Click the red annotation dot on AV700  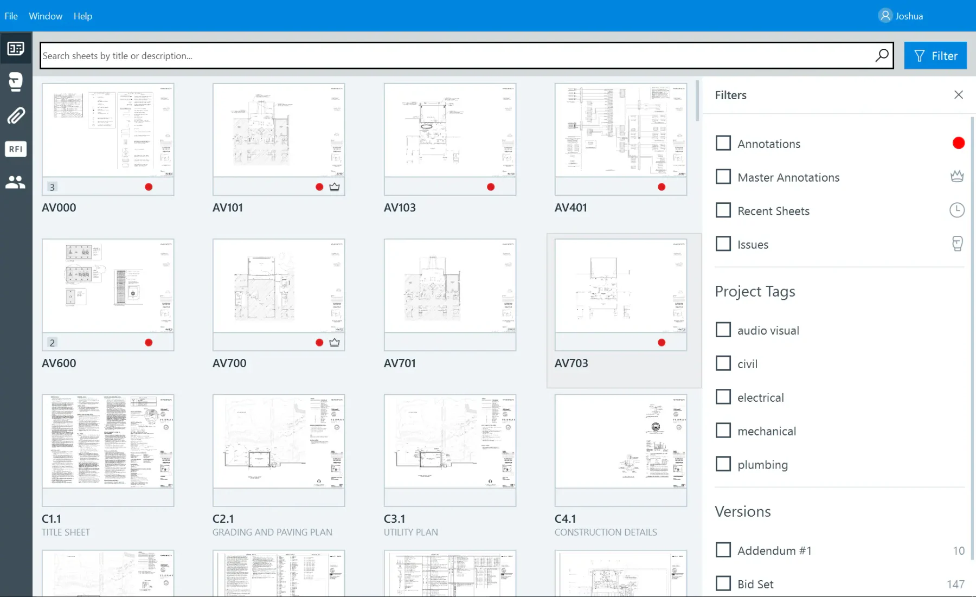[319, 343]
